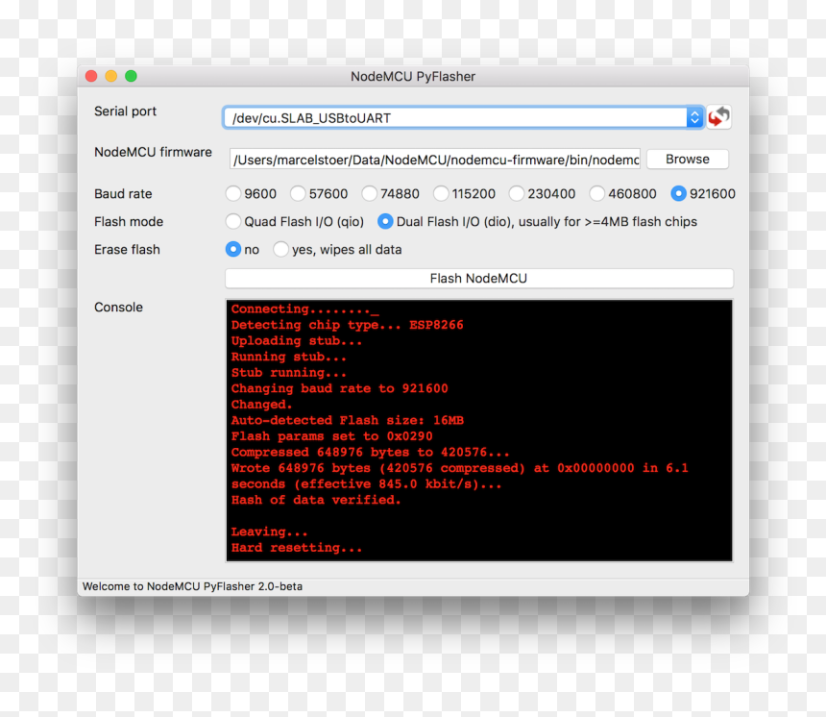The width and height of the screenshot is (826, 717).
Task: Click the 'Detecting chip type... ESP8266' line
Action: pos(347,325)
